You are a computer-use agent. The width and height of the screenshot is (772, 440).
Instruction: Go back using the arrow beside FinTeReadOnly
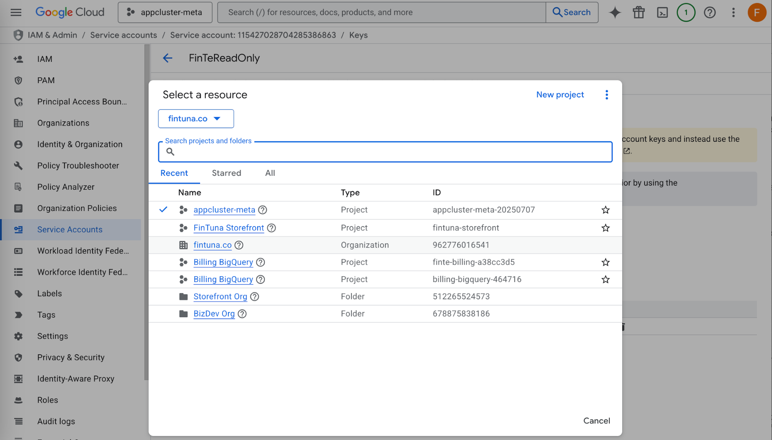tap(168, 58)
